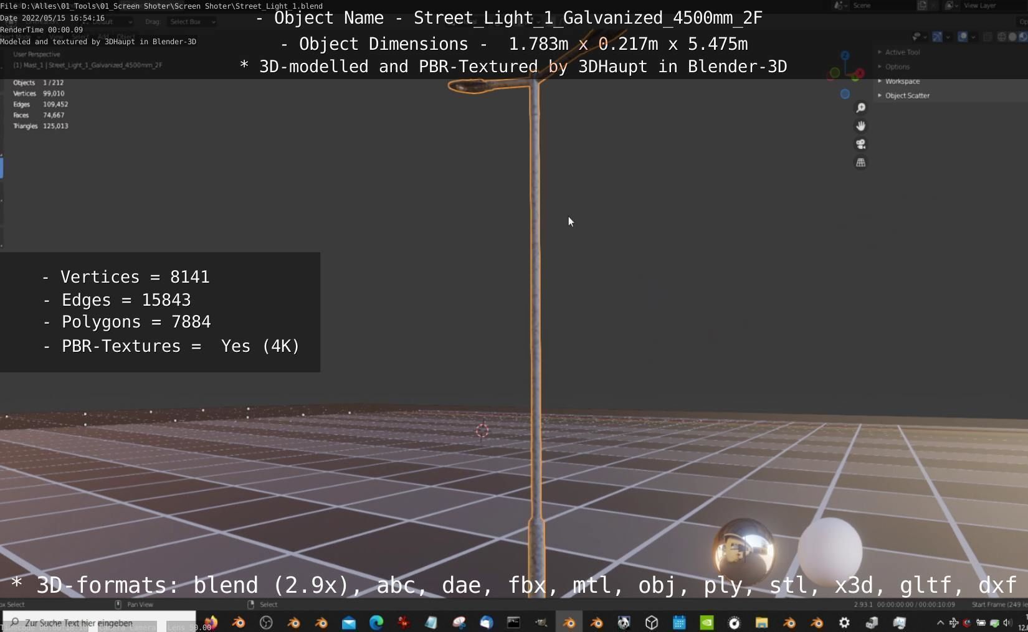Viewport: 1028px width, 632px height.
Task: Click the 'Objects 1/212' statistic
Action: coord(39,82)
